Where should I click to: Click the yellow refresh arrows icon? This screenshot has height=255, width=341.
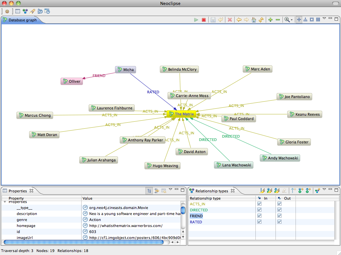261,20
